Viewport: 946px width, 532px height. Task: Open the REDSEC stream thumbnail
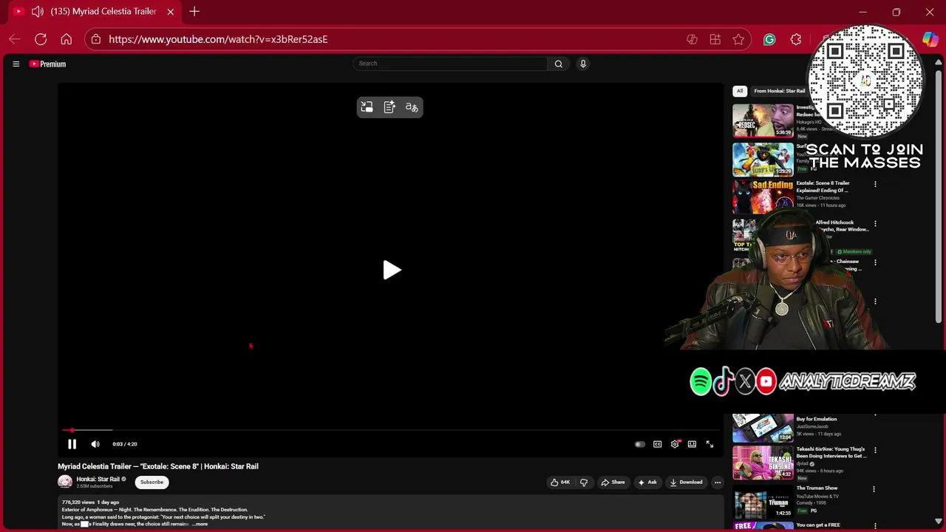point(763,120)
